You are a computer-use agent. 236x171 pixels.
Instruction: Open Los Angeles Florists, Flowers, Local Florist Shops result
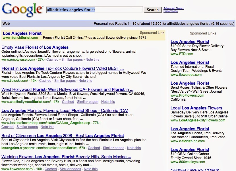(65, 111)
